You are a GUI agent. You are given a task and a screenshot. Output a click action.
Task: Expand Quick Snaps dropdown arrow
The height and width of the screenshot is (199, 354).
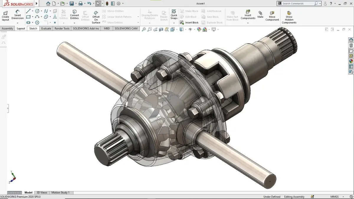[174, 23]
